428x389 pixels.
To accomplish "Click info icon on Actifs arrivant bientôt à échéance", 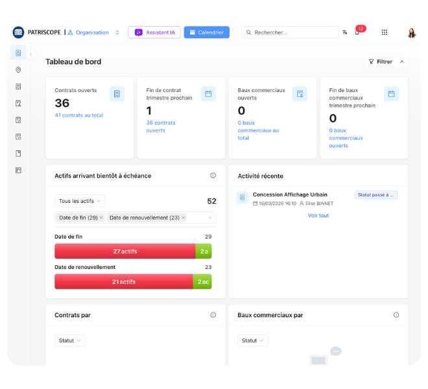I will click(213, 175).
